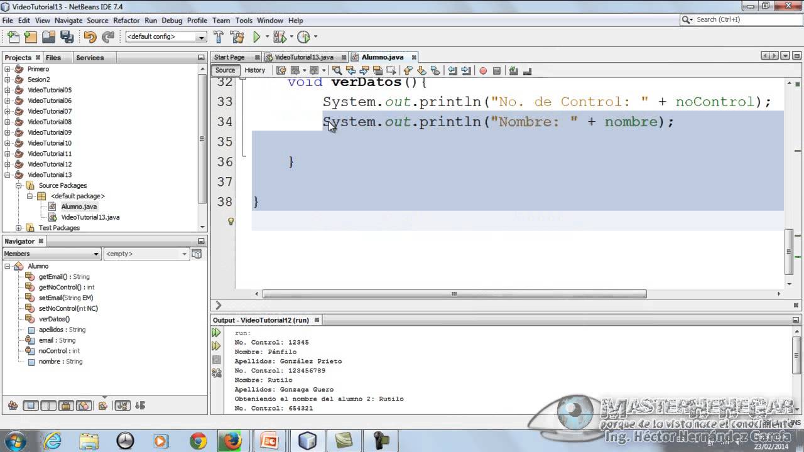804x452 pixels.
Task: Click the Redo arrow icon
Action: click(x=108, y=37)
